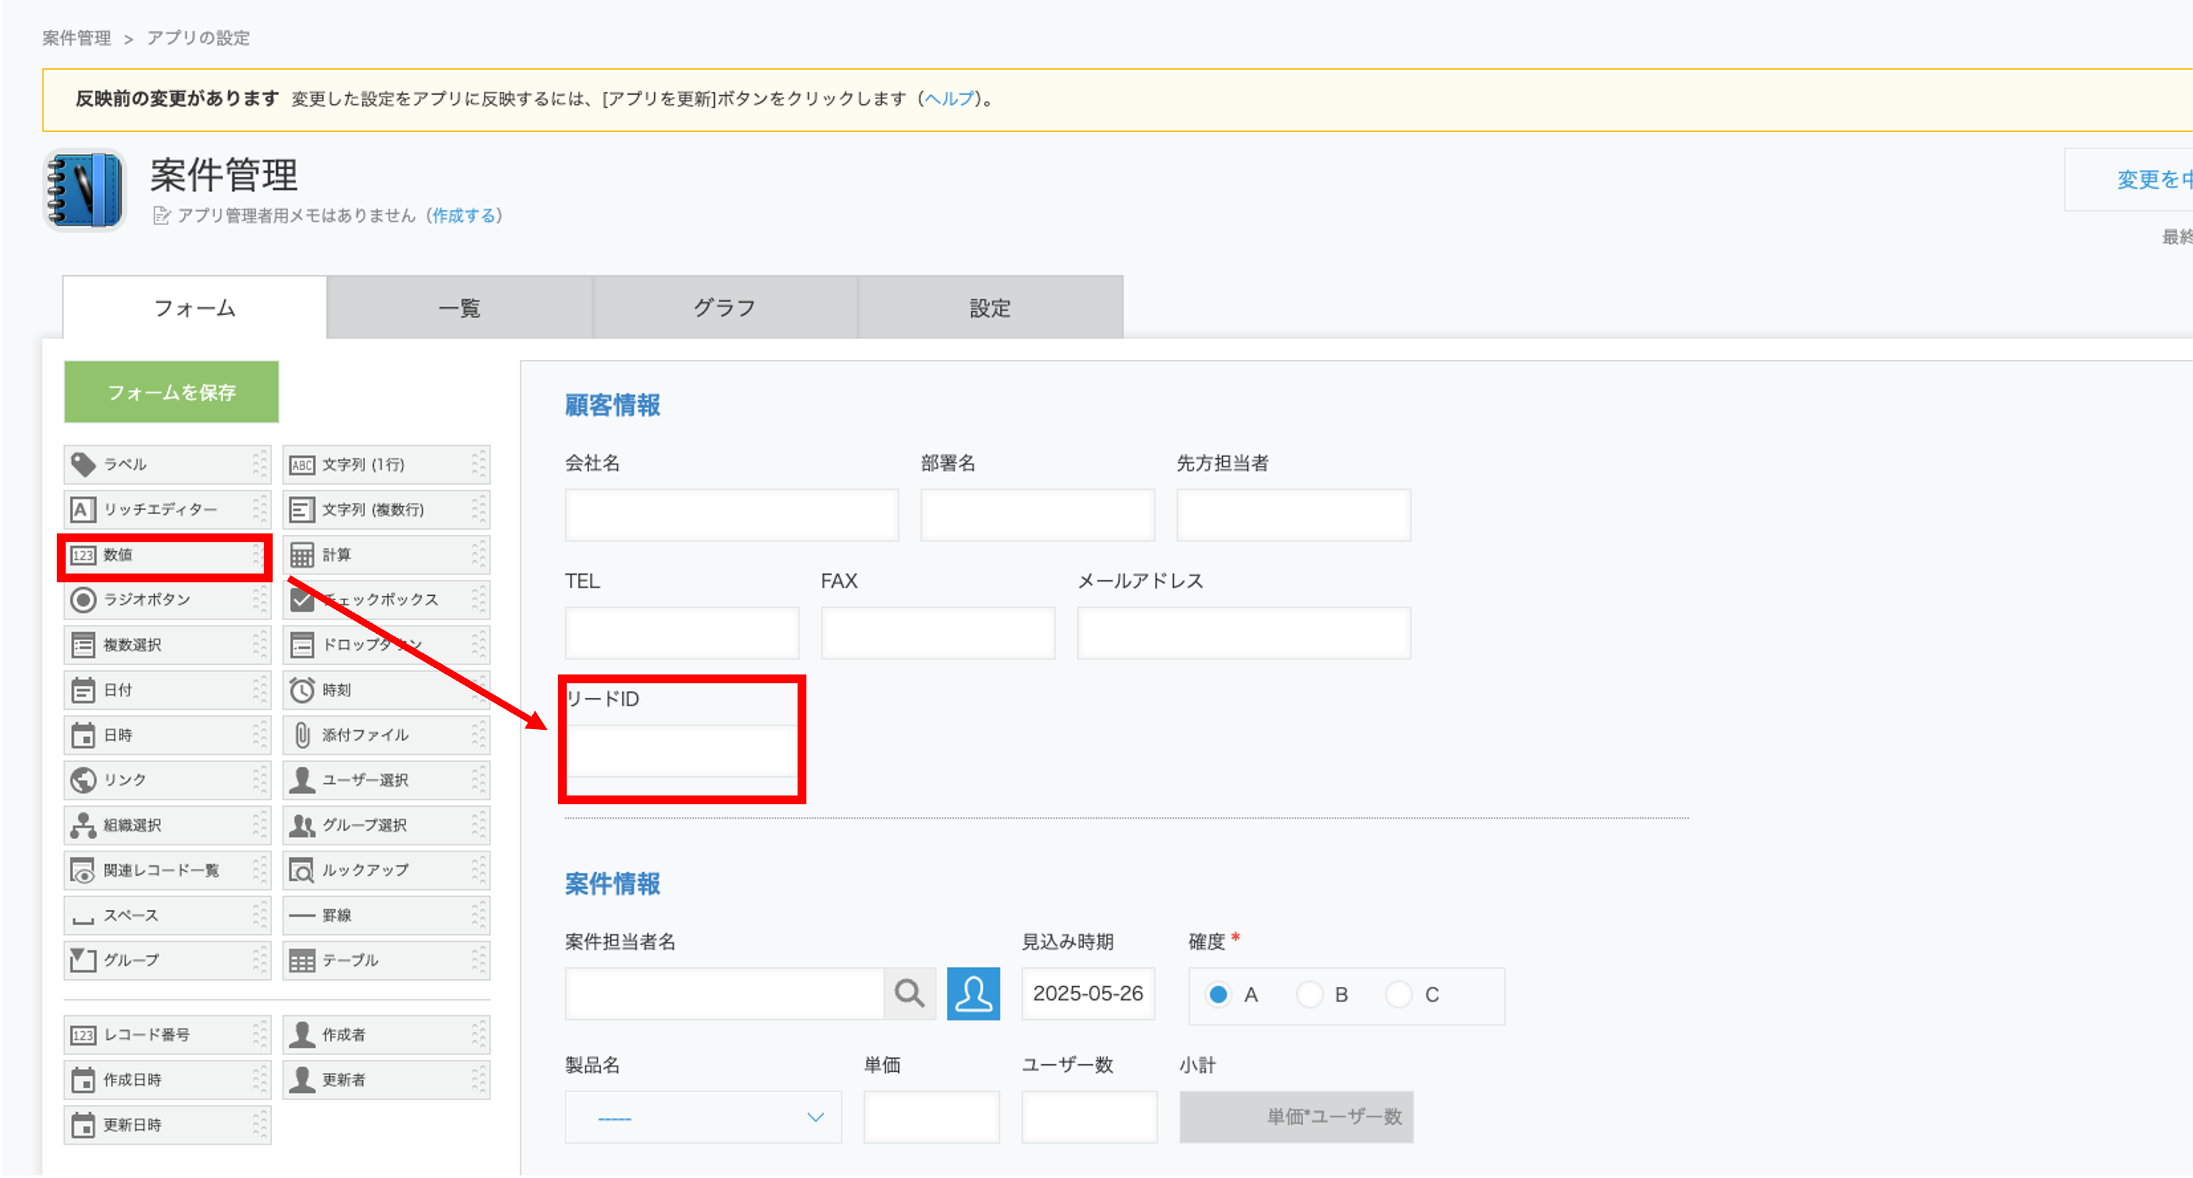This screenshot has width=2193, height=1178.
Task: Click the lookup search magnifier button
Action: (909, 993)
